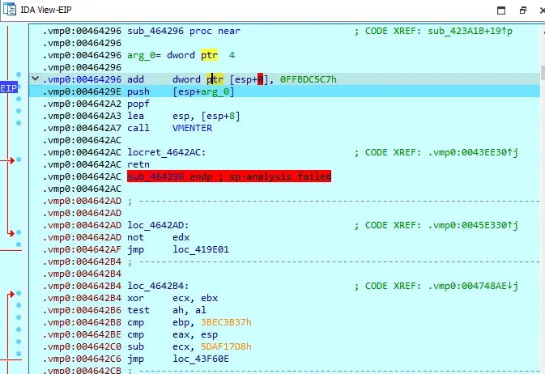
Task: Follow xref .vmp0:0043EE30 link
Action: [473, 152]
